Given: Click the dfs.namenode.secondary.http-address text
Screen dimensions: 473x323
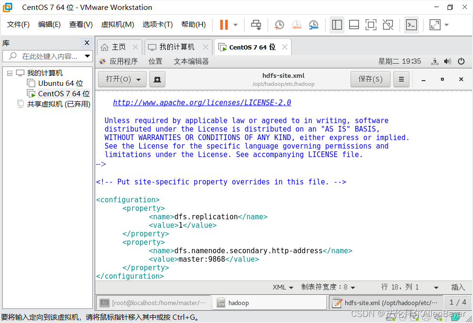Looking at the screenshot, I should 249,251.
